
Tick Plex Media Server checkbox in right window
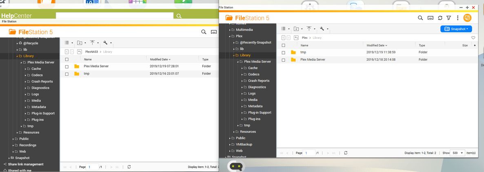[283, 60]
